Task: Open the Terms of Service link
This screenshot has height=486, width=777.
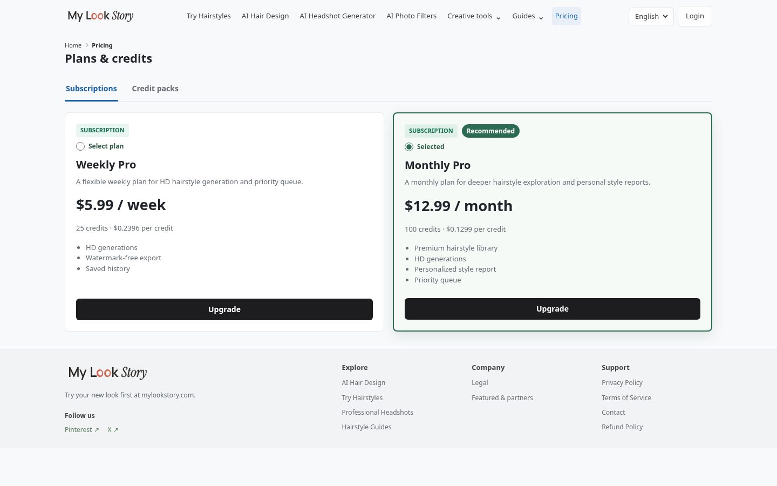Action: coord(626,398)
